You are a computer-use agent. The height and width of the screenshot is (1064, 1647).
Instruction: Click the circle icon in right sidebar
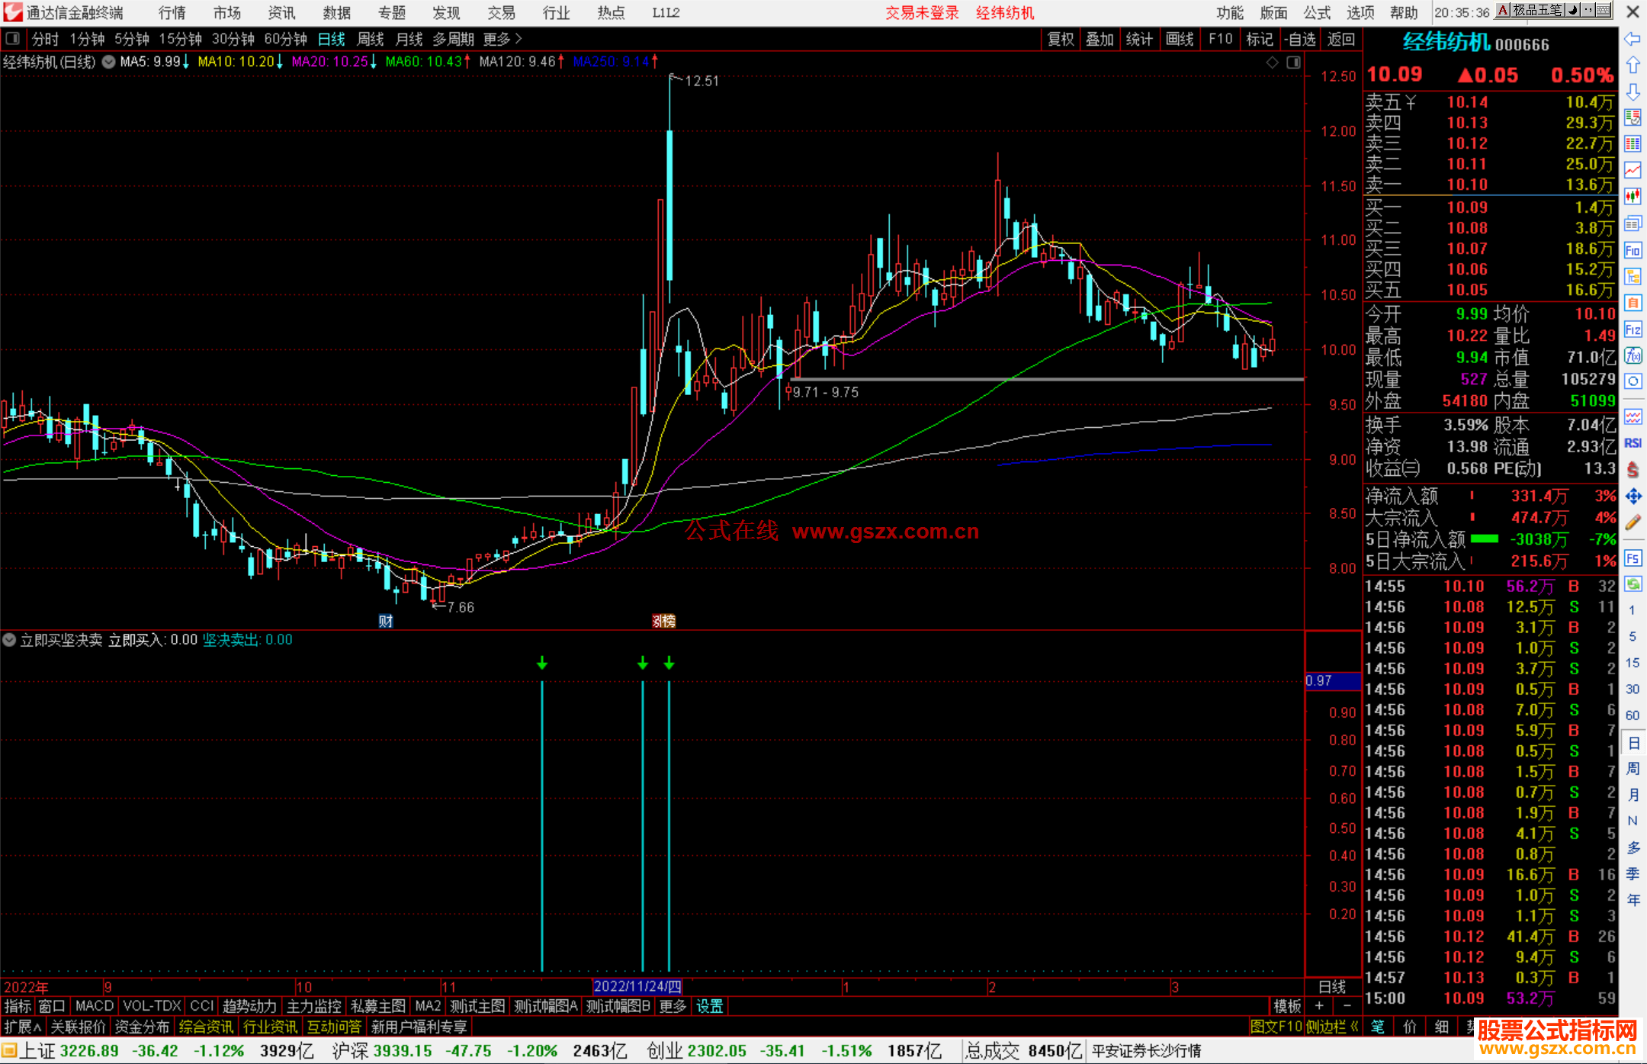(1633, 381)
